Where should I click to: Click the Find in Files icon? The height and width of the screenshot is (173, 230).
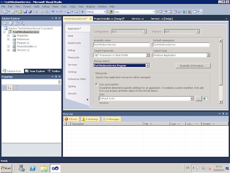111,12
